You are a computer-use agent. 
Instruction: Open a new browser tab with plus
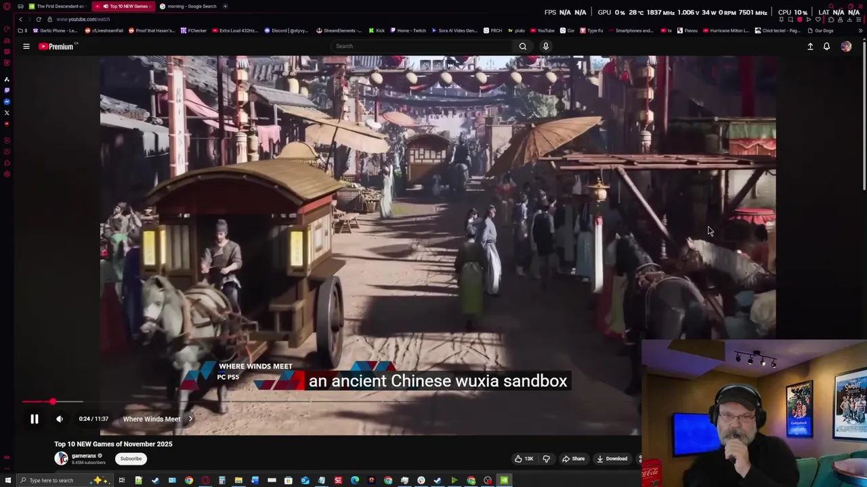225,6
